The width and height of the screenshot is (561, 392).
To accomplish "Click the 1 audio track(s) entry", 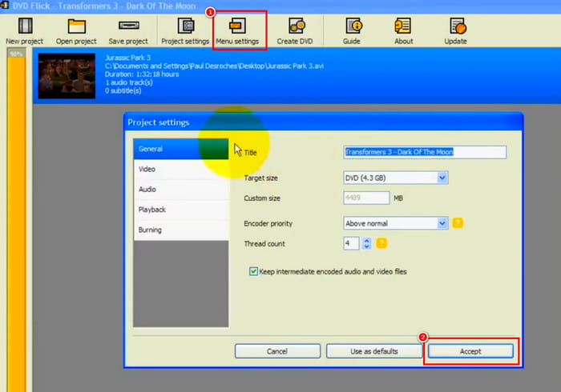I will [x=129, y=82].
